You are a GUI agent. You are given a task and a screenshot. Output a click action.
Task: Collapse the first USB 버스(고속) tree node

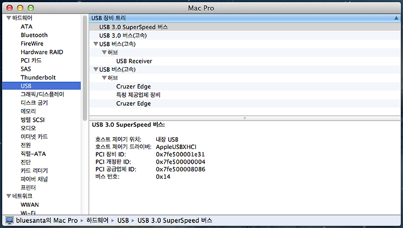96,44
